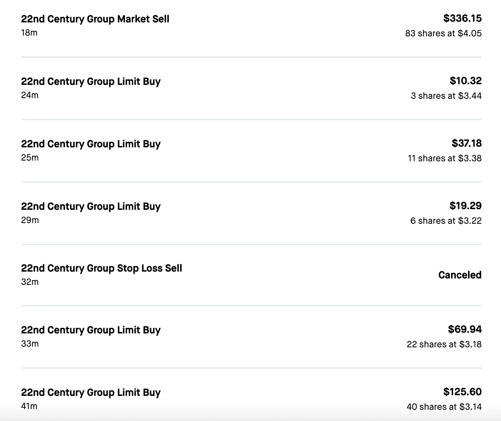Click the $125.60 order amount
This screenshot has height=421, width=501.
[462, 392]
